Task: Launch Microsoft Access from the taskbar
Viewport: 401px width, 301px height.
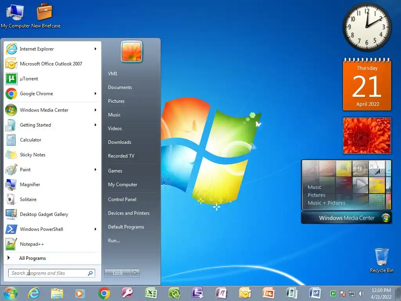Action: point(127,293)
